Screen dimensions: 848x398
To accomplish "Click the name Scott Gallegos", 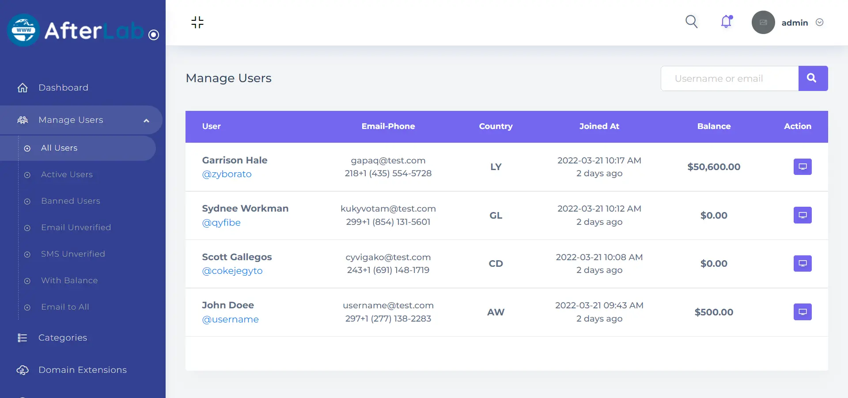I will [x=237, y=257].
